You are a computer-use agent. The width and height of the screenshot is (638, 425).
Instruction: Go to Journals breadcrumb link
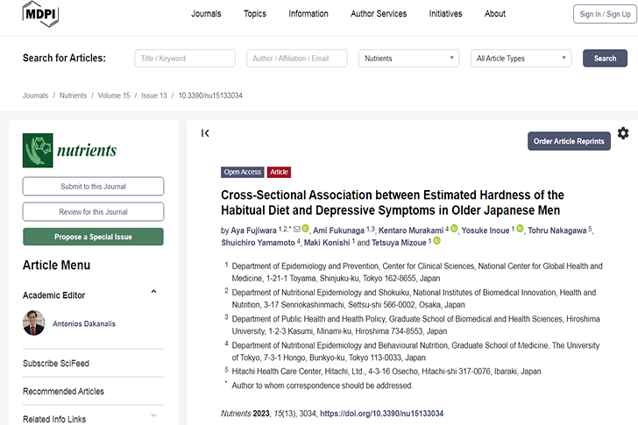(35, 96)
